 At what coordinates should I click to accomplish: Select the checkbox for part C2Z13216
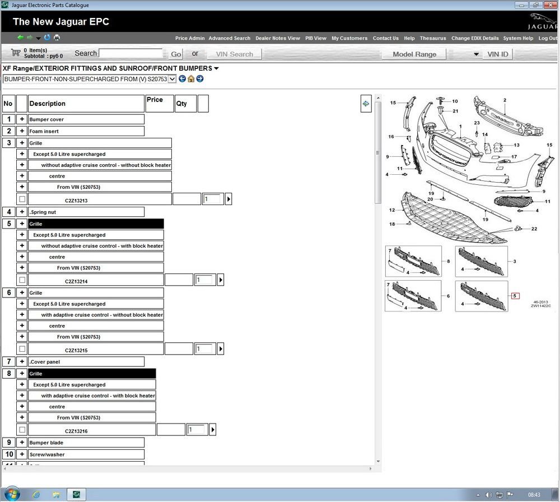(x=22, y=430)
